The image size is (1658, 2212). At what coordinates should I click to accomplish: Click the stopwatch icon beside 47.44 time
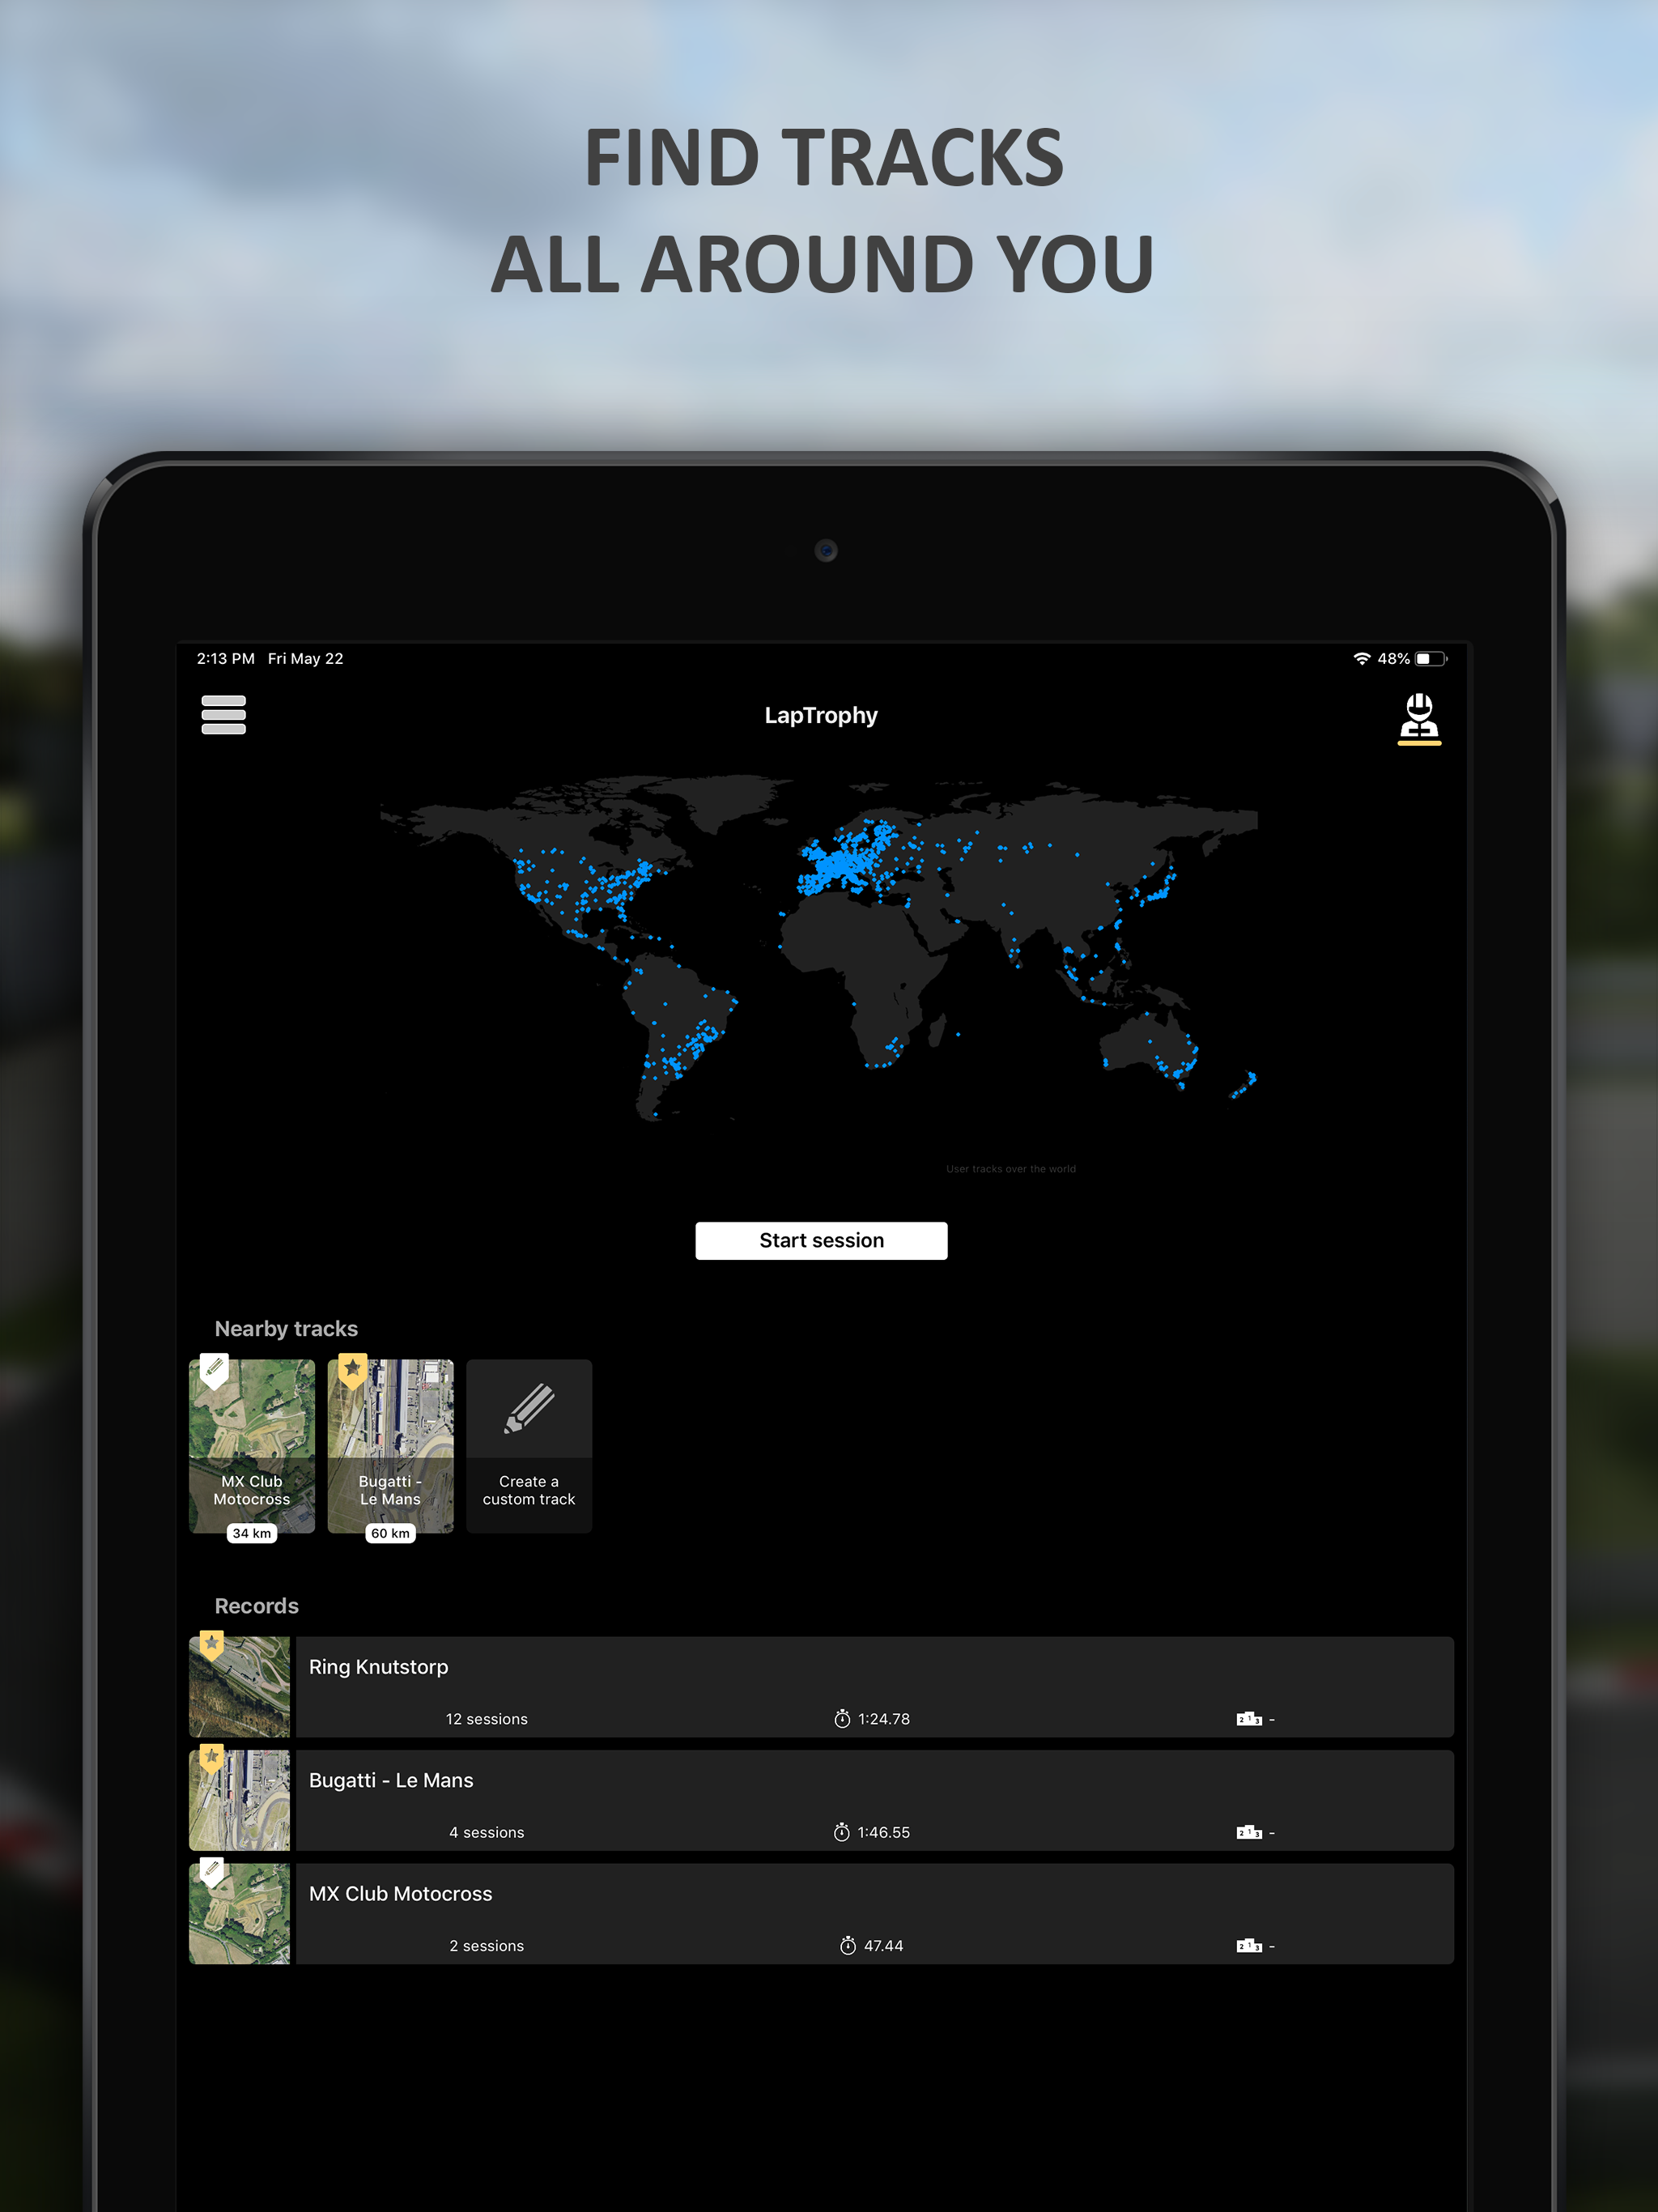tap(848, 1945)
